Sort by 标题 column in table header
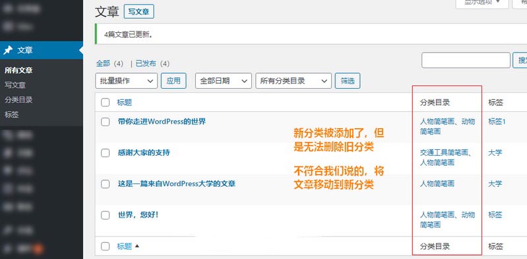The width and height of the screenshot is (527, 259). click(x=125, y=103)
